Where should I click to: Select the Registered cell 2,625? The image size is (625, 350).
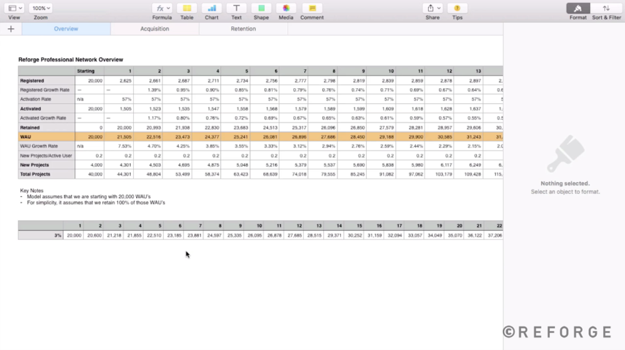(119, 81)
